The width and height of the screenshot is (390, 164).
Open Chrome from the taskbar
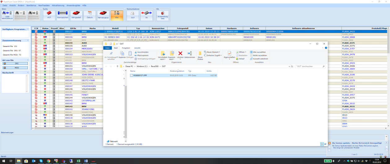click(49, 161)
